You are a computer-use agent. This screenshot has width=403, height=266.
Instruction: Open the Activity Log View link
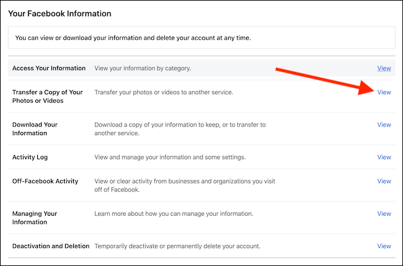pos(384,157)
